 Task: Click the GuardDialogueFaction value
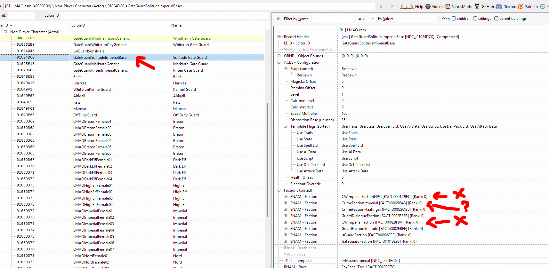[x=383, y=216]
